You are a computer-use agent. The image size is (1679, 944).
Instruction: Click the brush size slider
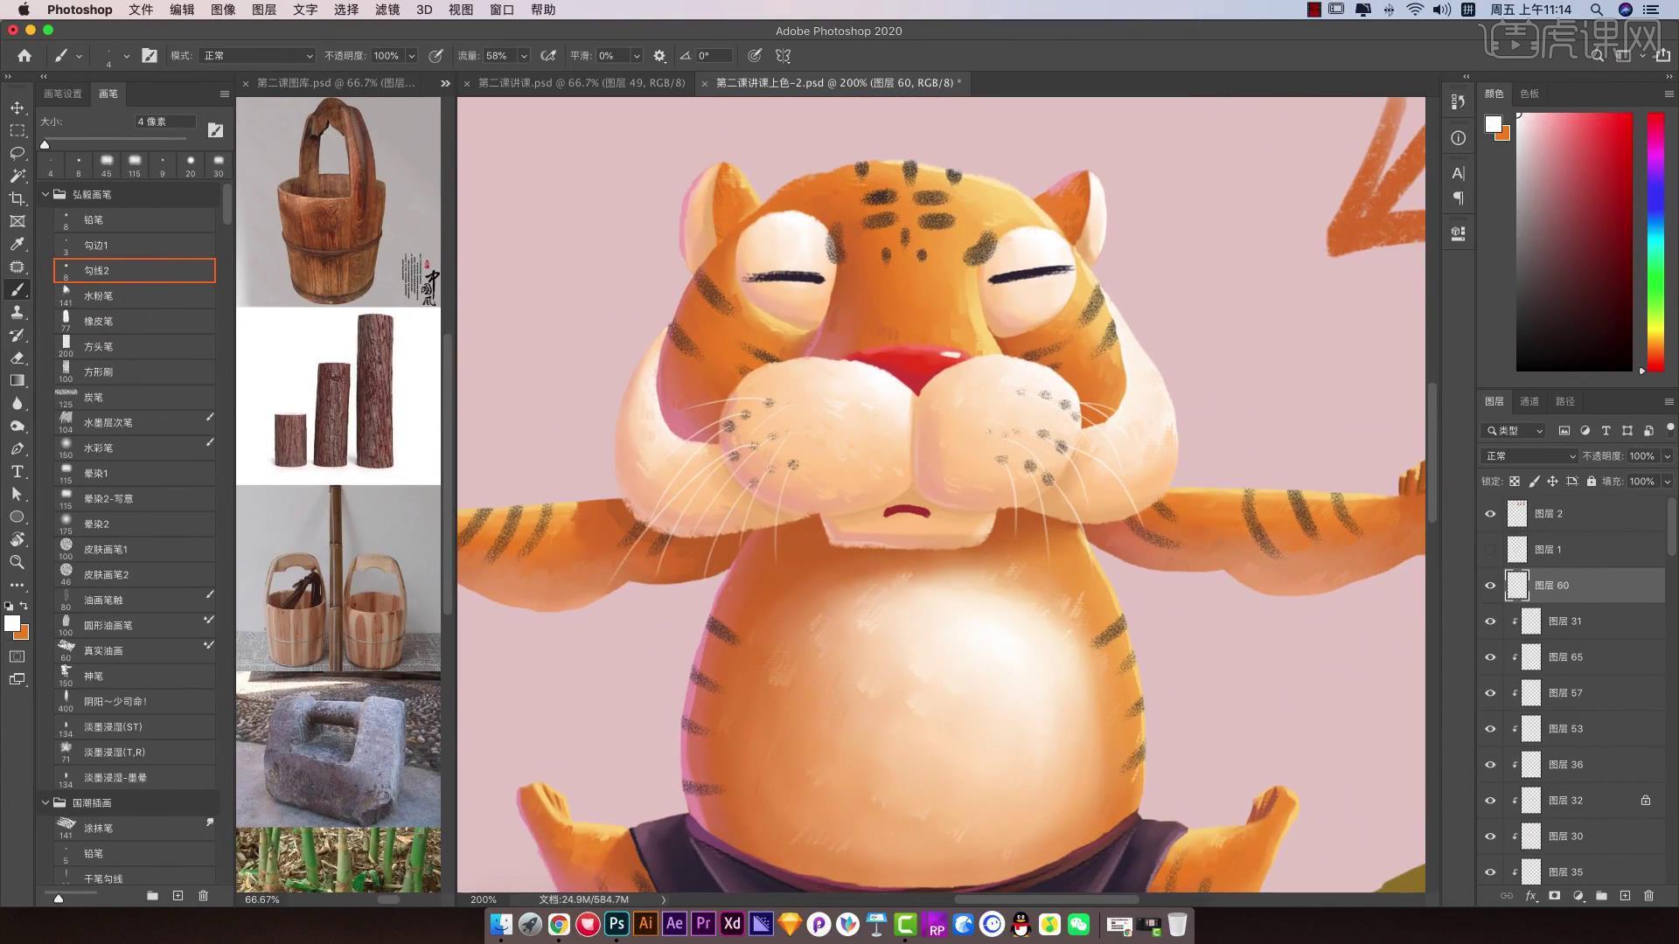(115, 139)
